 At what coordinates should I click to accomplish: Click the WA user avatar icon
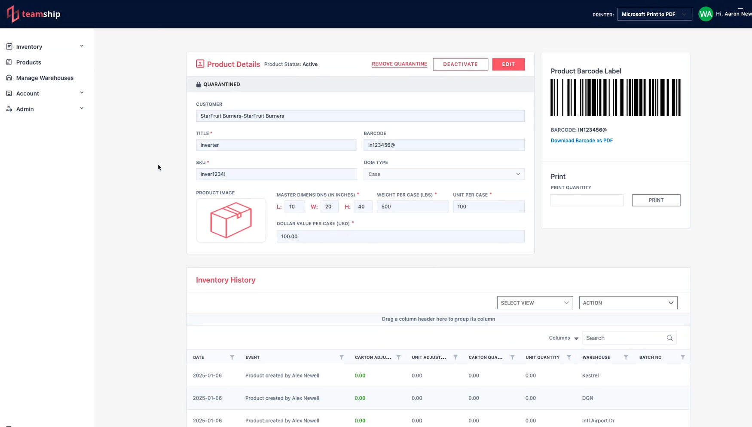705,14
